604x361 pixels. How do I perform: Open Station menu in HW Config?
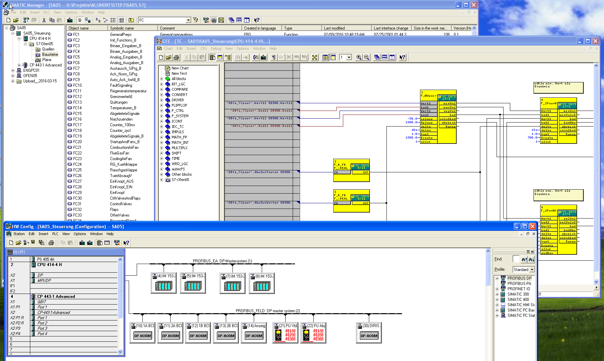coord(19,234)
